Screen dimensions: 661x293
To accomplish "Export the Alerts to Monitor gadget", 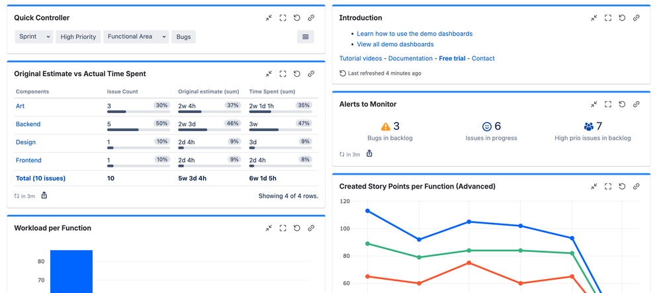I will (x=369, y=154).
